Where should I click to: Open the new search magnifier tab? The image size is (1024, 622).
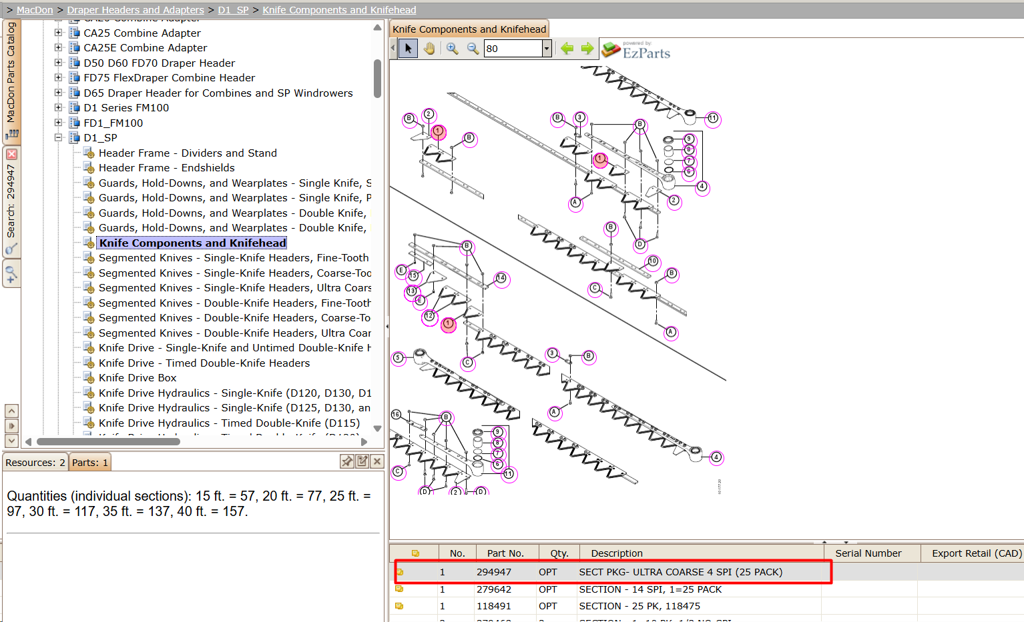[11, 273]
